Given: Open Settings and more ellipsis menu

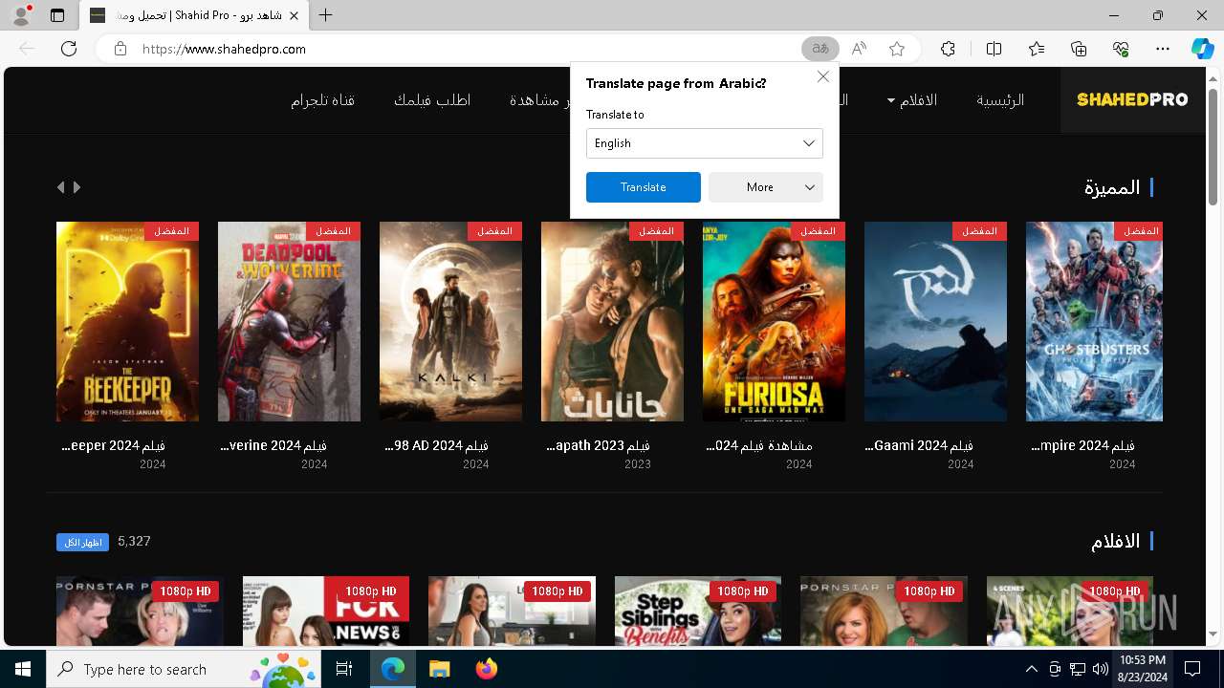Looking at the screenshot, I should pyautogui.click(x=1163, y=49).
